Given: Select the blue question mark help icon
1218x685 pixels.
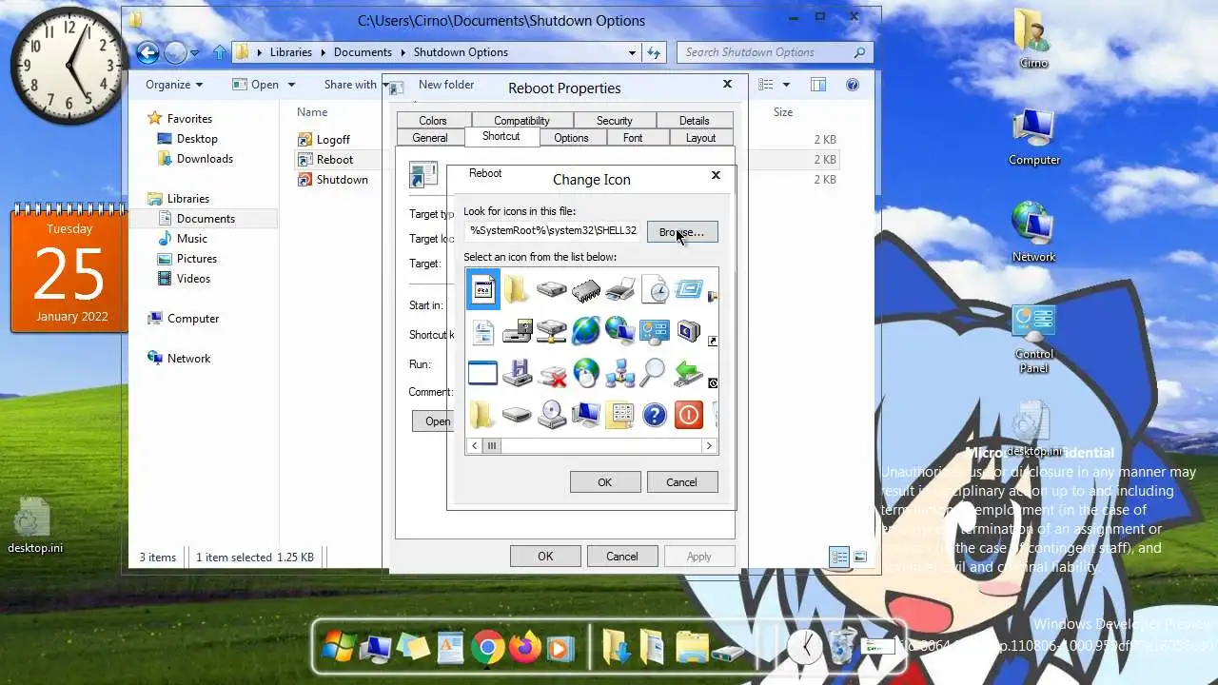Looking at the screenshot, I should [655, 415].
